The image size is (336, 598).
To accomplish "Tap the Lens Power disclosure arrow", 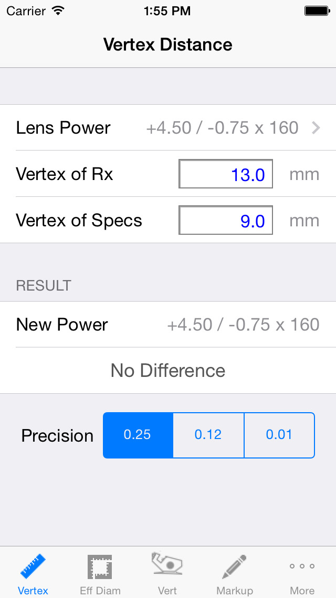I will click(315, 127).
